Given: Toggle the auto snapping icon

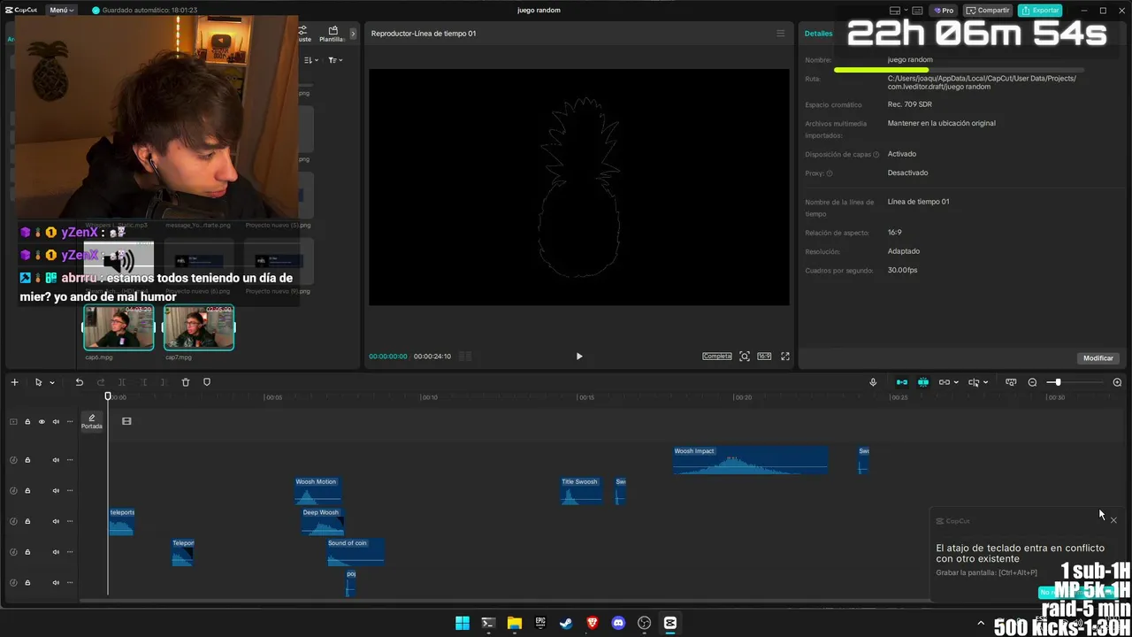Looking at the screenshot, I should click(923, 382).
